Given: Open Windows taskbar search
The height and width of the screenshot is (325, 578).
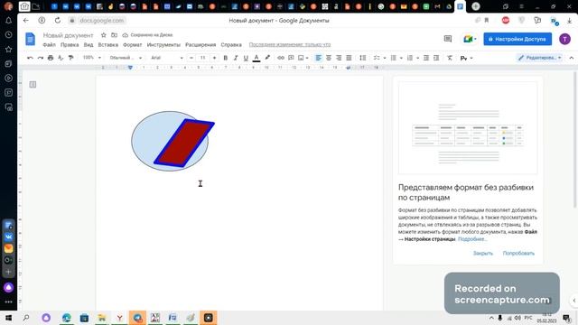Looking at the screenshot, I should point(26,318).
